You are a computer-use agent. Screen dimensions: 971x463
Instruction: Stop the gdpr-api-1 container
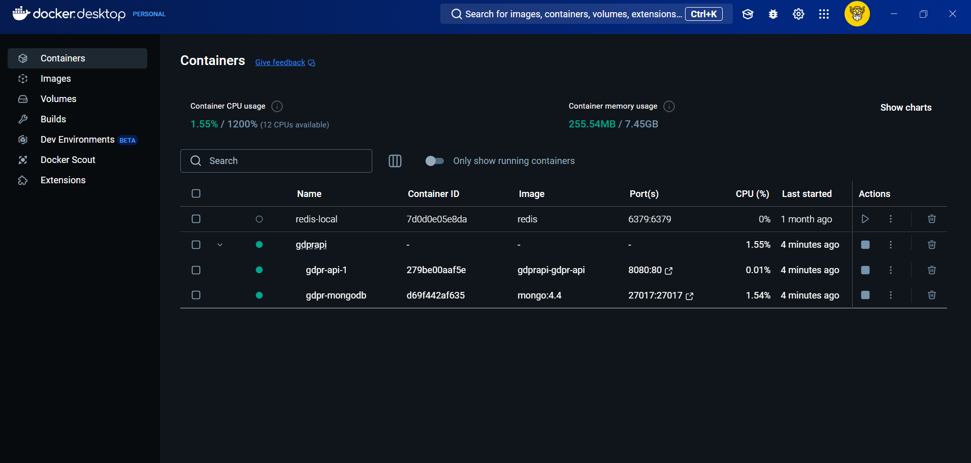coord(865,270)
